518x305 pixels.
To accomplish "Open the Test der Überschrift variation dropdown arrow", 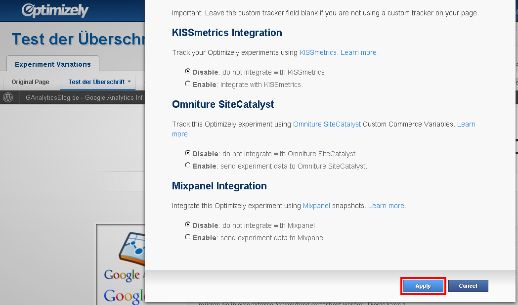I will coord(129,82).
